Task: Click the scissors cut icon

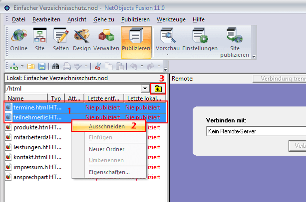Action: 97,67
